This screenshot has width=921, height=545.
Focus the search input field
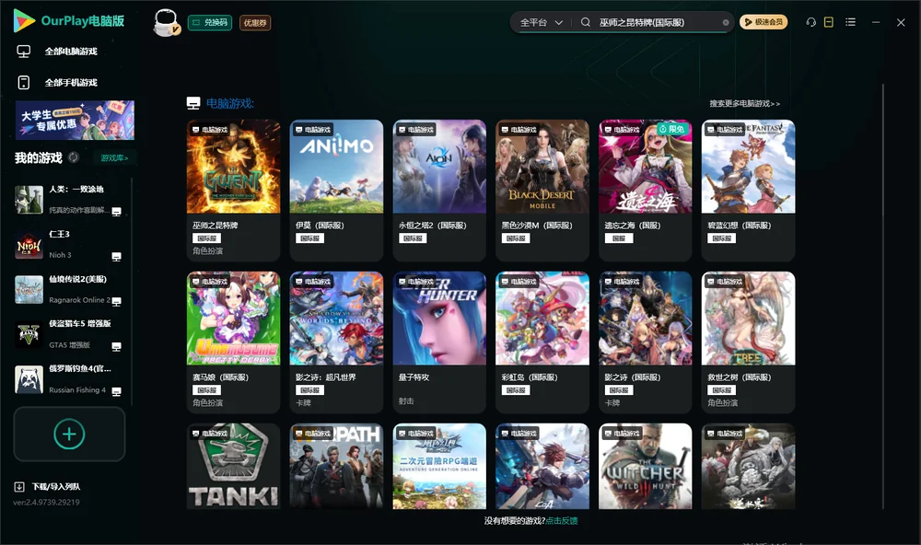point(658,22)
